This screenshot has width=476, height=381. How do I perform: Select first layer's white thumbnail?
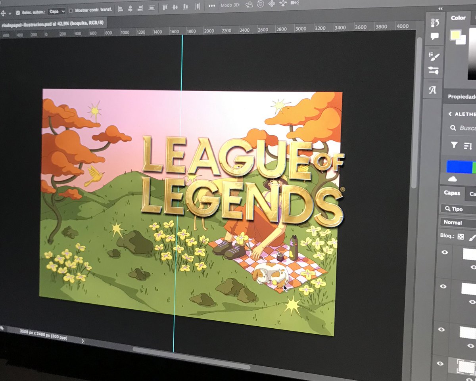point(469,254)
